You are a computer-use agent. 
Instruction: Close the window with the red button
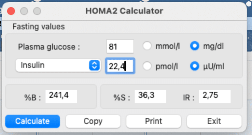click(11, 11)
